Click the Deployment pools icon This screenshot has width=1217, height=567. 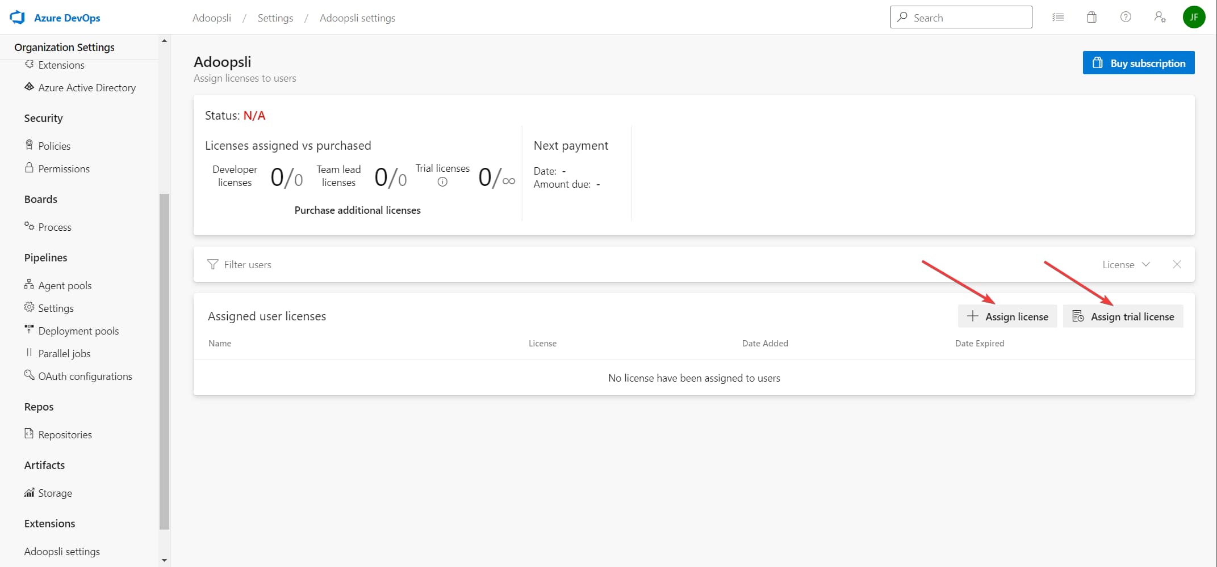point(29,329)
